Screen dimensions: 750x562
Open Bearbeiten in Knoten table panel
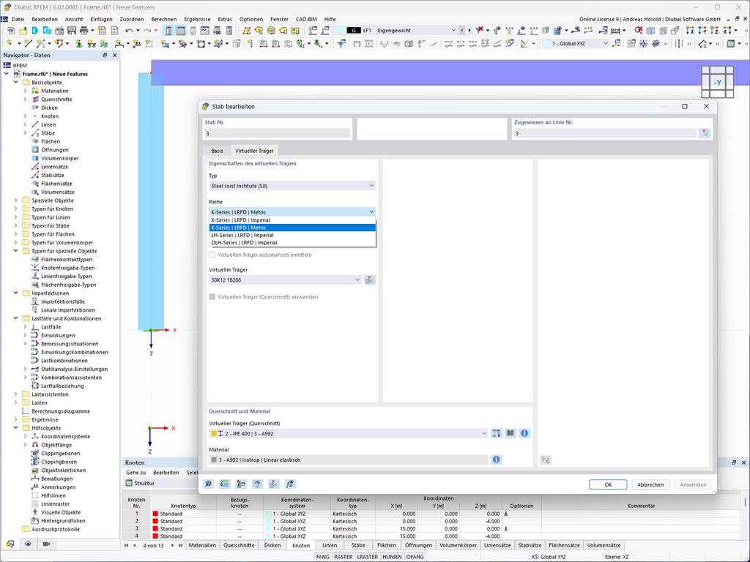tap(166, 473)
